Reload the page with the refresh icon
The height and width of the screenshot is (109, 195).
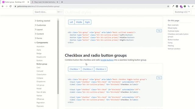(x=10, y=6)
